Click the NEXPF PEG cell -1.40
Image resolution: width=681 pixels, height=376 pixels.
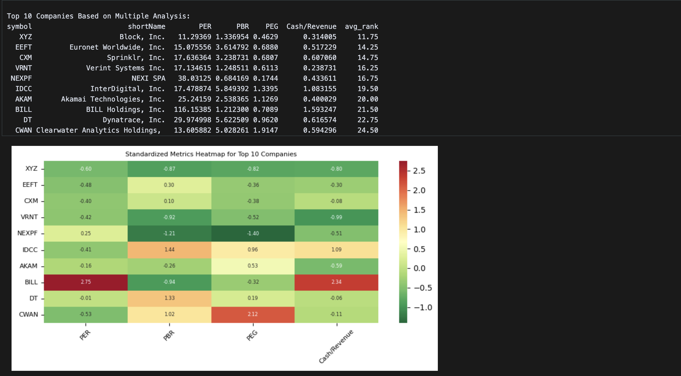click(x=253, y=234)
